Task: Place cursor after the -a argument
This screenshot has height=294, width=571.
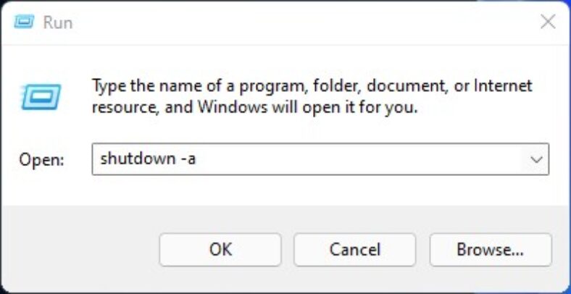Action: [196, 159]
